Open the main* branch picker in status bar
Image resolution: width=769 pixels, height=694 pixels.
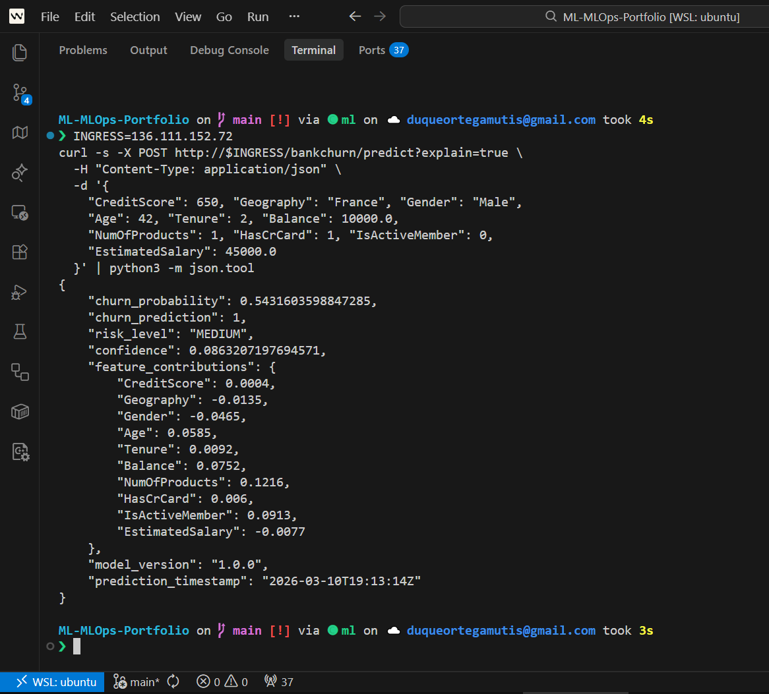click(137, 682)
